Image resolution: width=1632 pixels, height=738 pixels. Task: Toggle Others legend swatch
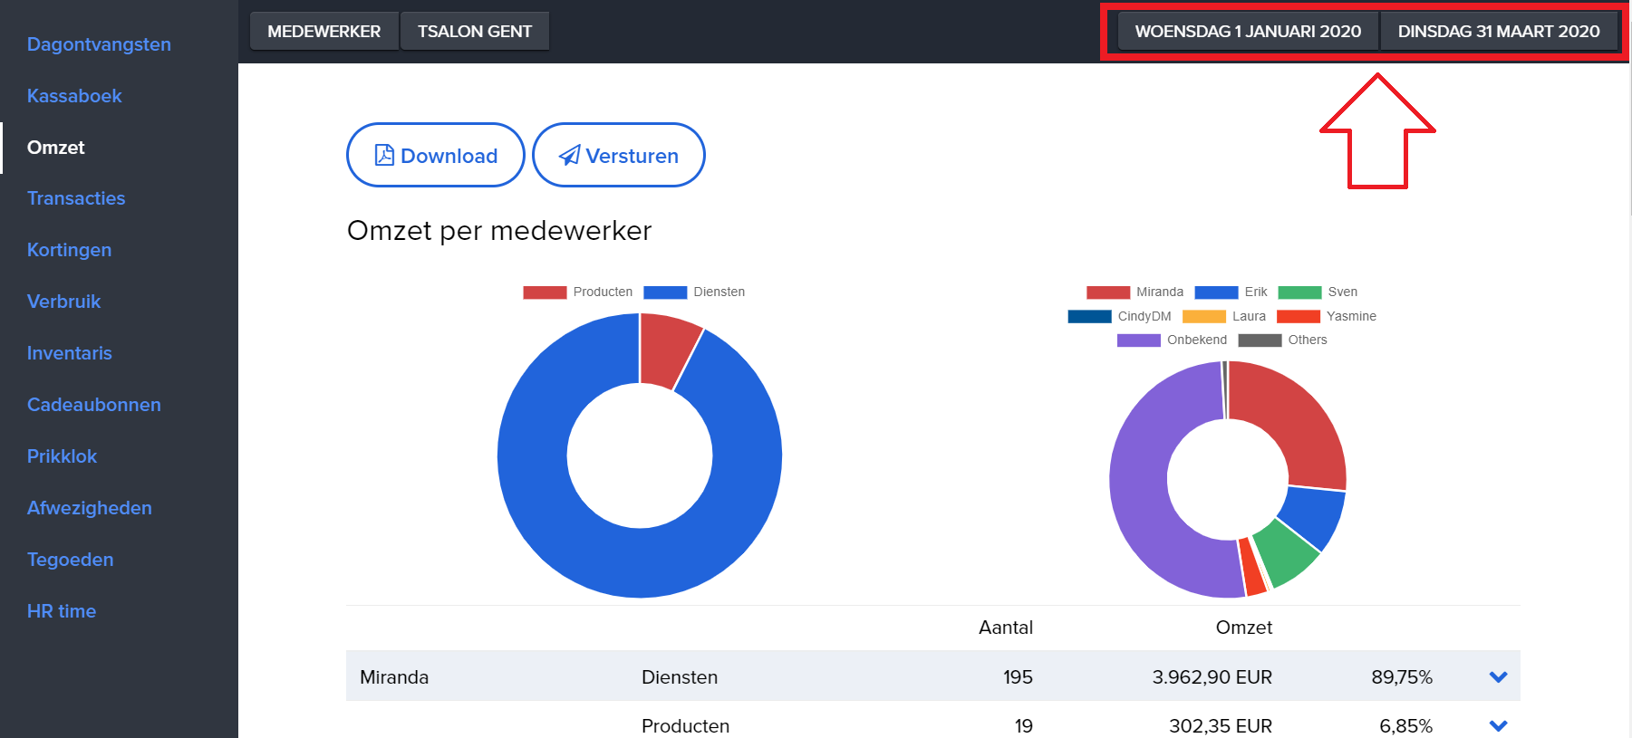tap(1260, 340)
